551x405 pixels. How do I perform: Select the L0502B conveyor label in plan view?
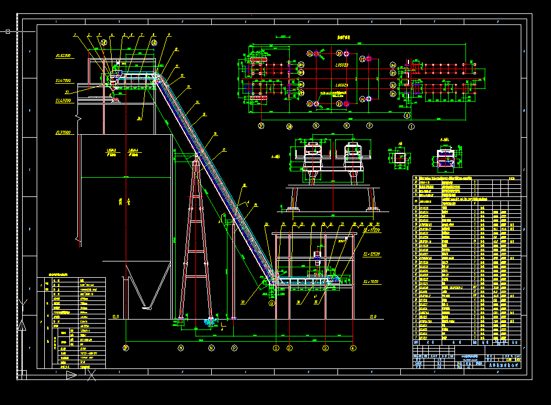pos(342,66)
